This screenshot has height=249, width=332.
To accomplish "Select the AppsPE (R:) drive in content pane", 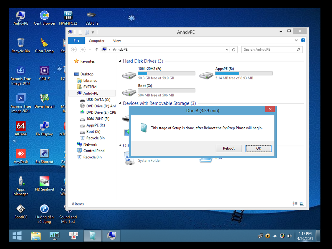I will (236, 73).
